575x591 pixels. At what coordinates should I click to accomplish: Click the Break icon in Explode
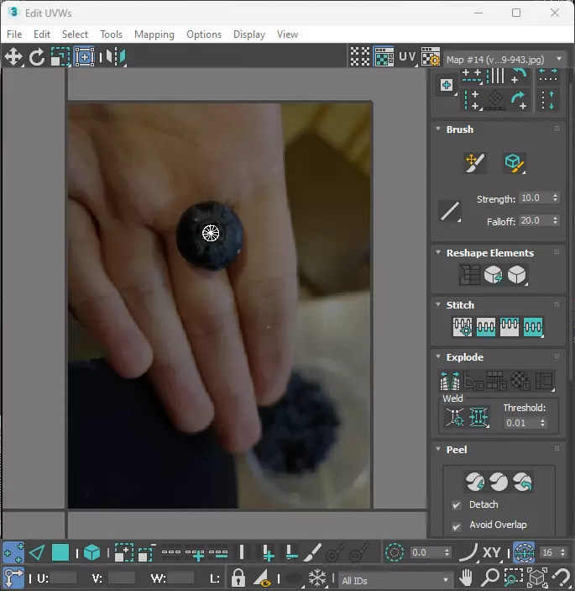pyautogui.click(x=450, y=381)
